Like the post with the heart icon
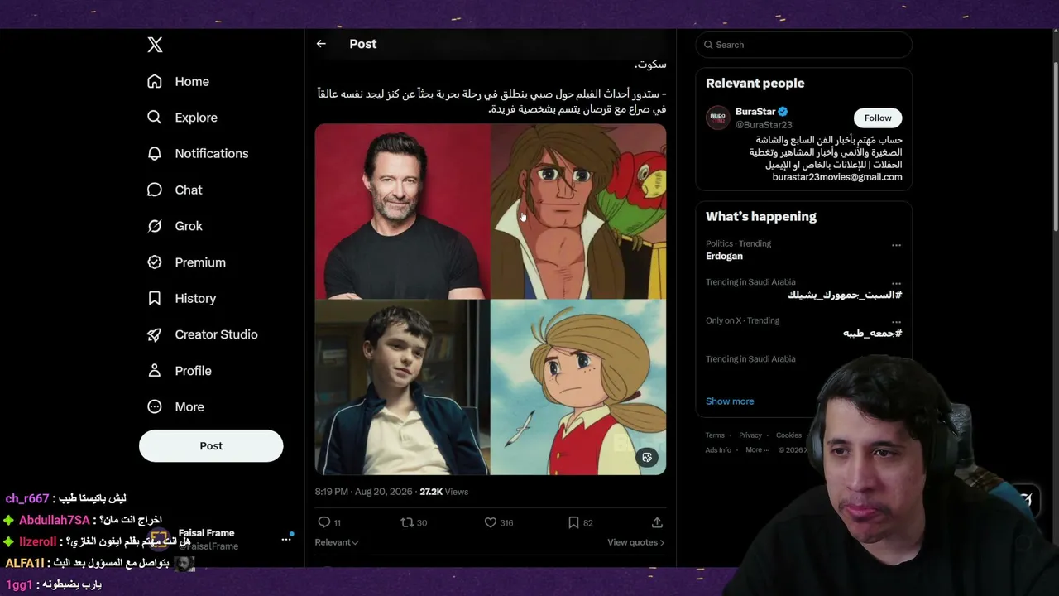The width and height of the screenshot is (1059, 596). tap(491, 522)
